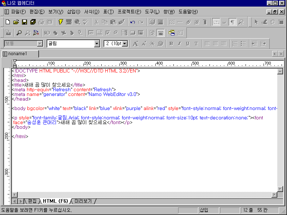Click the Print icon
287x215 pixels.
tap(41, 22)
